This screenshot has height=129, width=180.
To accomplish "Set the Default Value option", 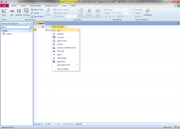I will click(61, 13).
